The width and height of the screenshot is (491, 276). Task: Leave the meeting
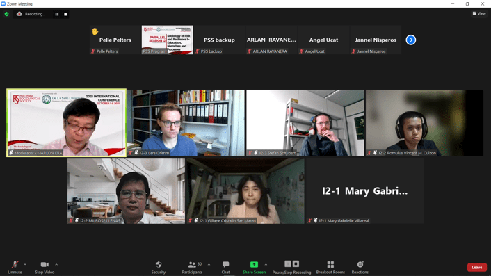[476, 267]
